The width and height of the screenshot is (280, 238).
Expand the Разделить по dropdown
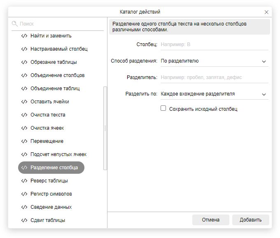214,94
